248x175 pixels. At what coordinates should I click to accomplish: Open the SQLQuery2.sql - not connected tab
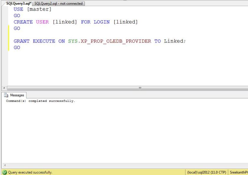(58, 4)
